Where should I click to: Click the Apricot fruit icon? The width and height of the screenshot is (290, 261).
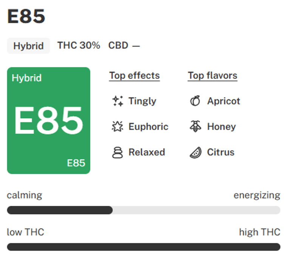pos(195,101)
